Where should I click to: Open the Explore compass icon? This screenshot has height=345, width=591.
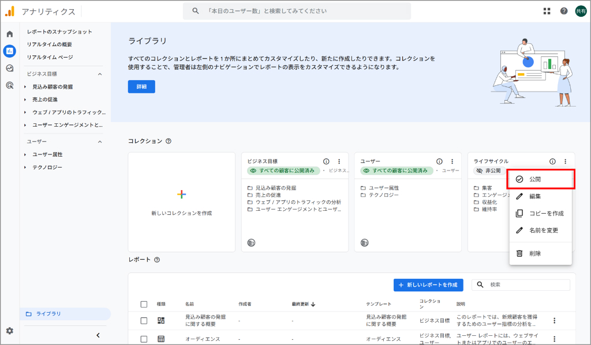coord(9,69)
